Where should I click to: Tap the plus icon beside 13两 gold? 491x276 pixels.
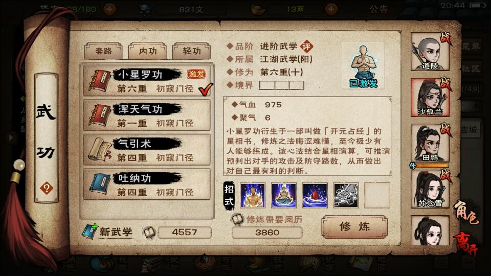click(x=331, y=9)
